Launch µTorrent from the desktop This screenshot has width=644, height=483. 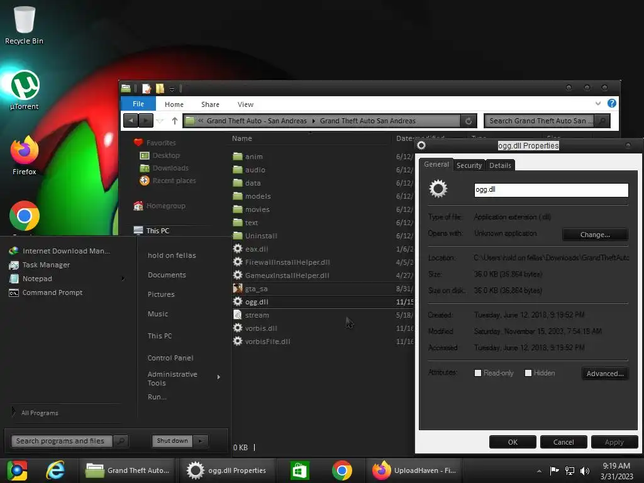(x=25, y=91)
